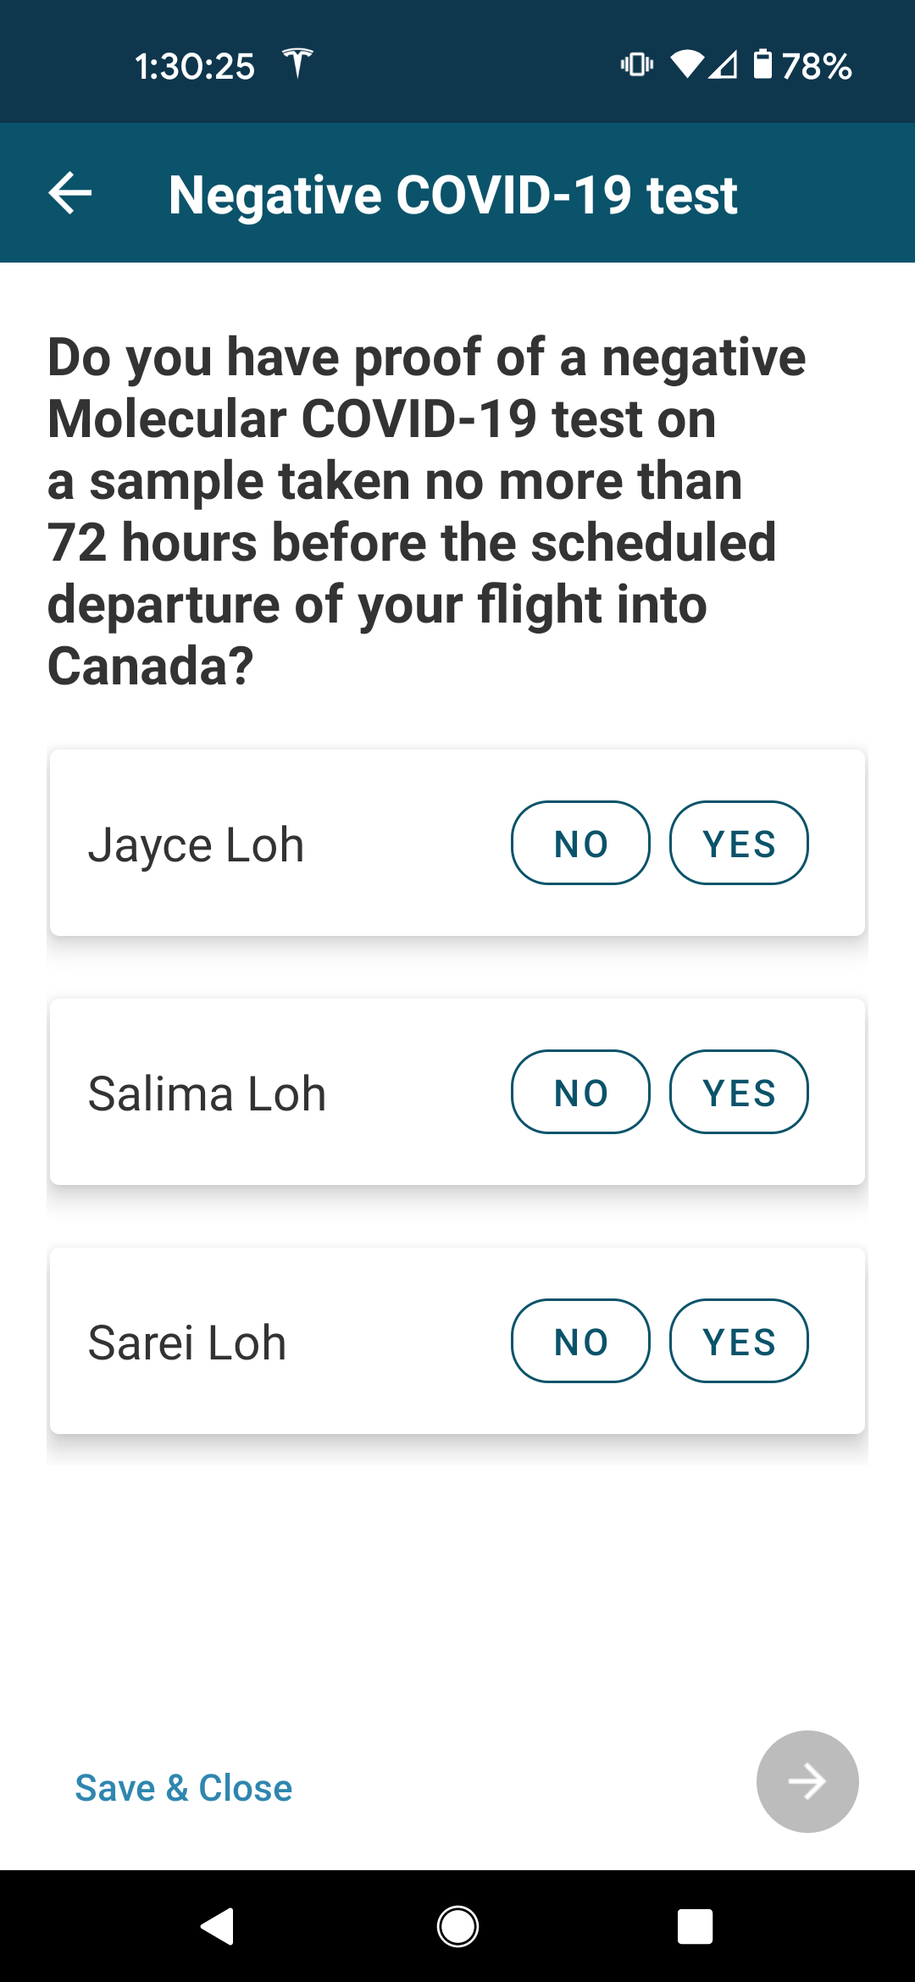Viewport: 915px width, 1982px height.
Task: Mark YES for Sarei Loh
Action: tap(739, 1342)
